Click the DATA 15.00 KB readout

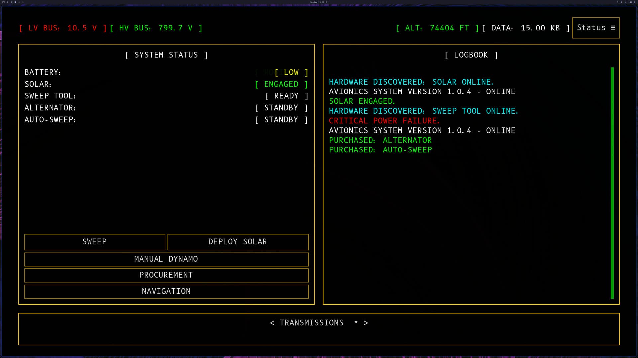[525, 28]
